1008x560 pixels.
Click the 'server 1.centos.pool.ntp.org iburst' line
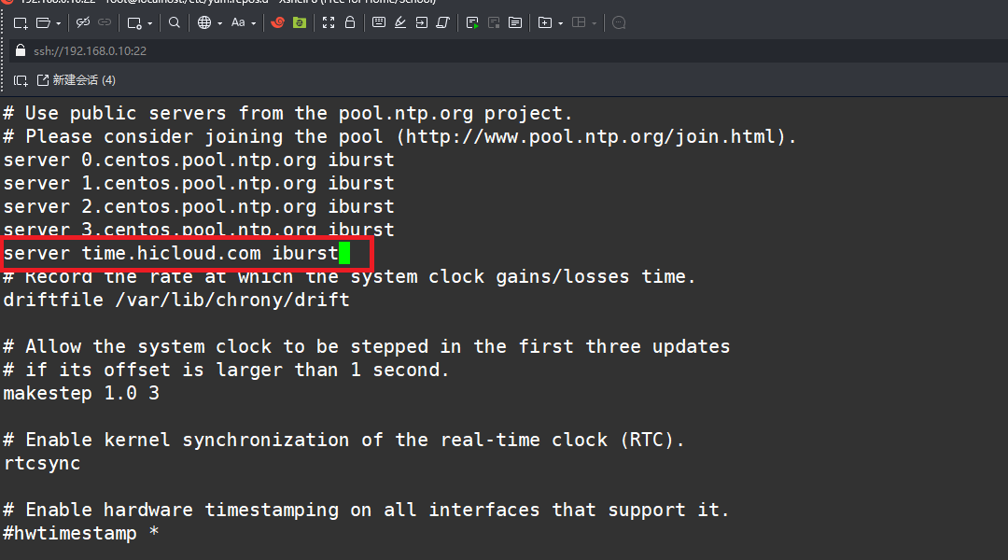pos(199,183)
